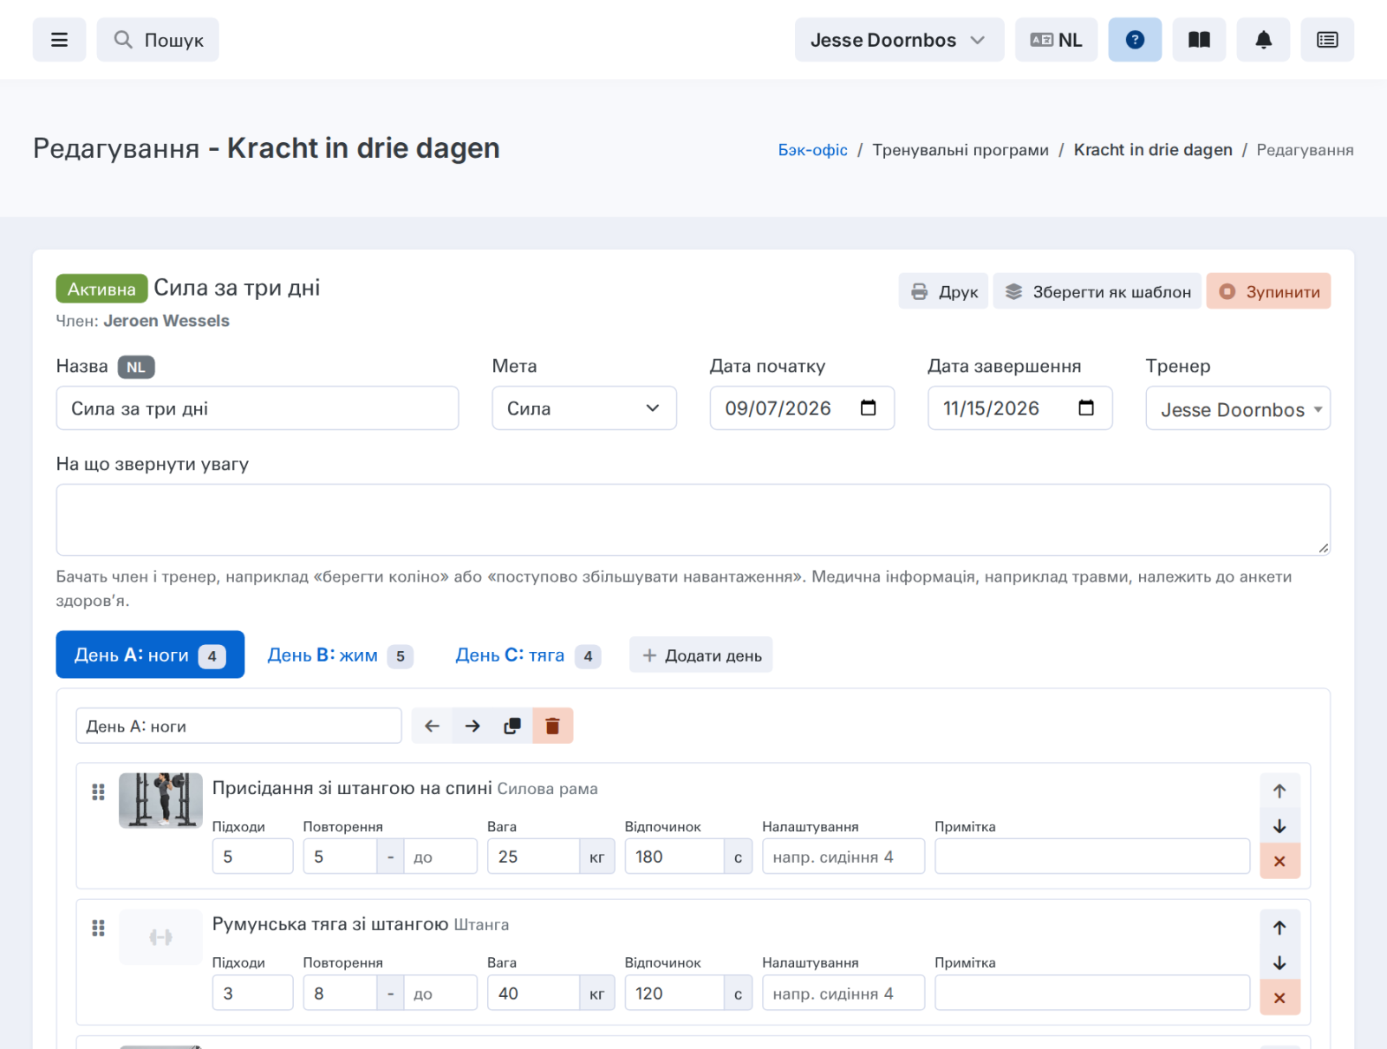Open the help question-mark icon
The width and height of the screenshot is (1387, 1049).
click(x=1135, y=40)
